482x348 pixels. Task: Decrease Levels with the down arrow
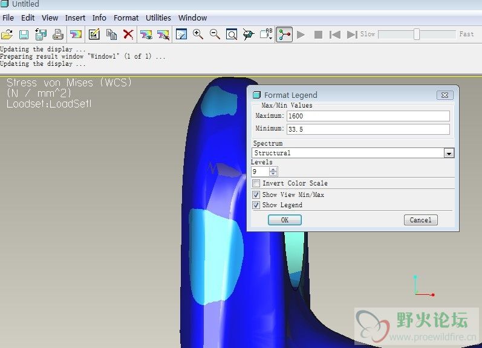(x=273, y=174)
